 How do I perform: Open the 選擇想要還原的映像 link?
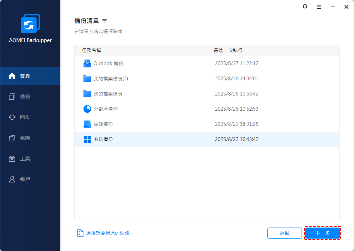coord(108,233)
